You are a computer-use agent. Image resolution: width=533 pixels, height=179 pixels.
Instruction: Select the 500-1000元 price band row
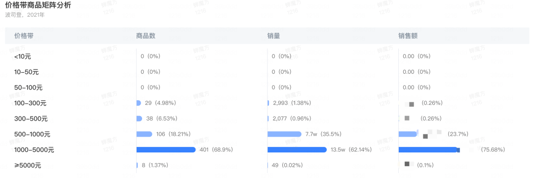[x=266, y=134]
